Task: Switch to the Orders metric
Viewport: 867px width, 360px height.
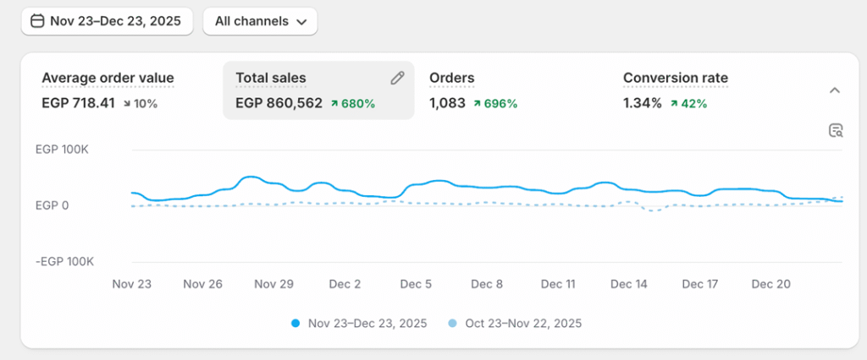Action: point(451,79)
